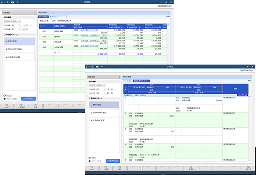Viewport: 256px width, 175px height.
Task: Click the front window's vertical scrollbar track
Action: click(249, 128)
